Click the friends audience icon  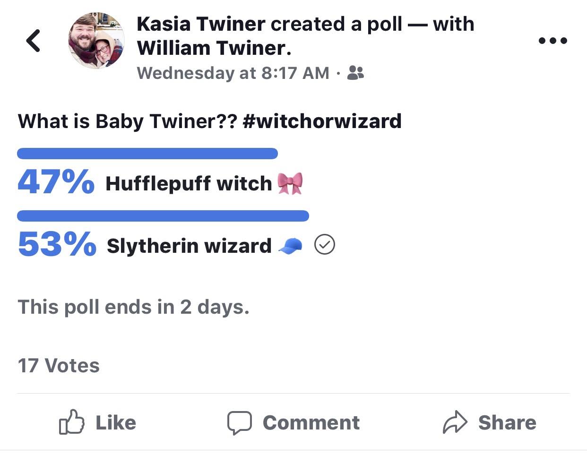[355, 73]
